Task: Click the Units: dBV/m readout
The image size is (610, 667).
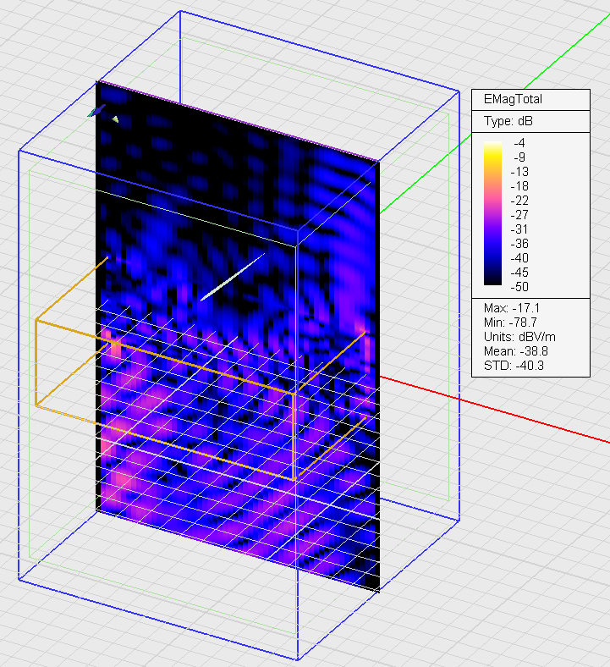Action: click(519, 336)
